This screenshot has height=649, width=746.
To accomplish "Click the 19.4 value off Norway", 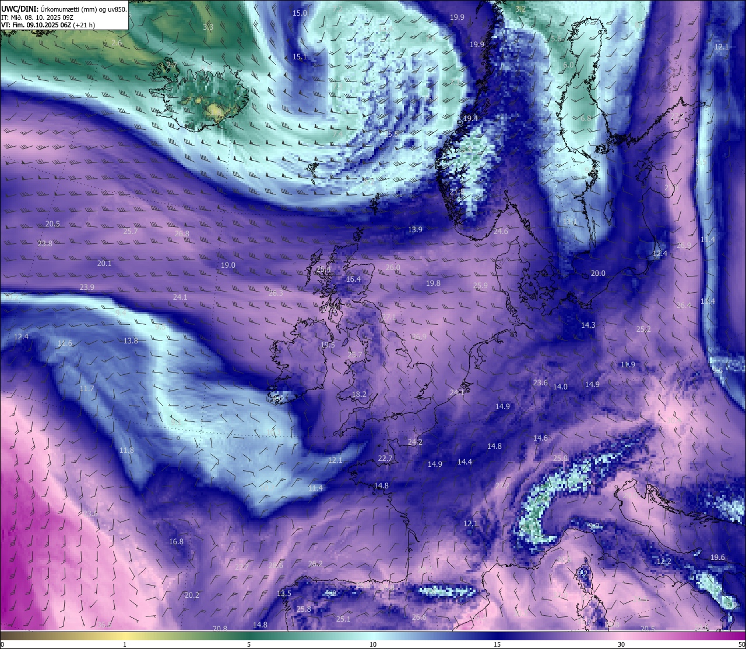I will click(x=470, y=118).
